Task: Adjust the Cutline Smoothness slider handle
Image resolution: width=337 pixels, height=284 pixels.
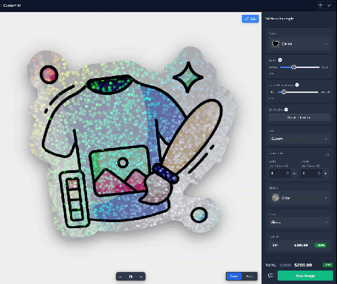Action: [284, 92]
